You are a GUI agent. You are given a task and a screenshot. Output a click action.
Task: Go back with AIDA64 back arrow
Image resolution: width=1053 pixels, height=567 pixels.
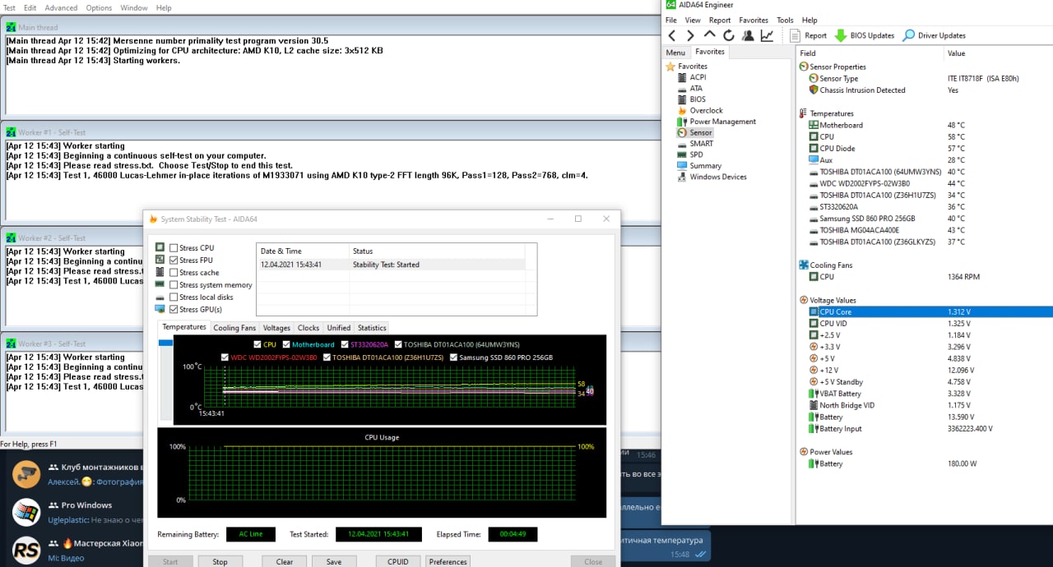pyautogui.click(x=672, y=35)
